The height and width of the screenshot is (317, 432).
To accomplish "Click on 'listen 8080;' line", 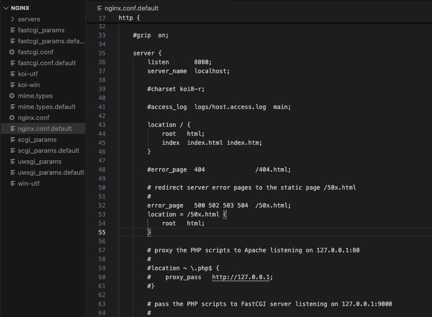I will click(x=179, y=62).
